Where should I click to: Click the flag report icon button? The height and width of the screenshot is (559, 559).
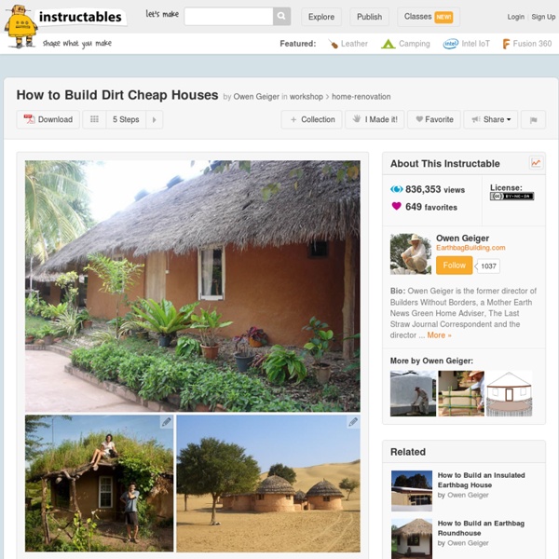[x=533, y=120]
